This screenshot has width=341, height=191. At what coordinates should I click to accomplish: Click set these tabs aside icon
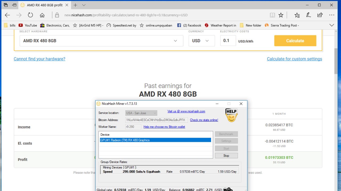(14, 5)
